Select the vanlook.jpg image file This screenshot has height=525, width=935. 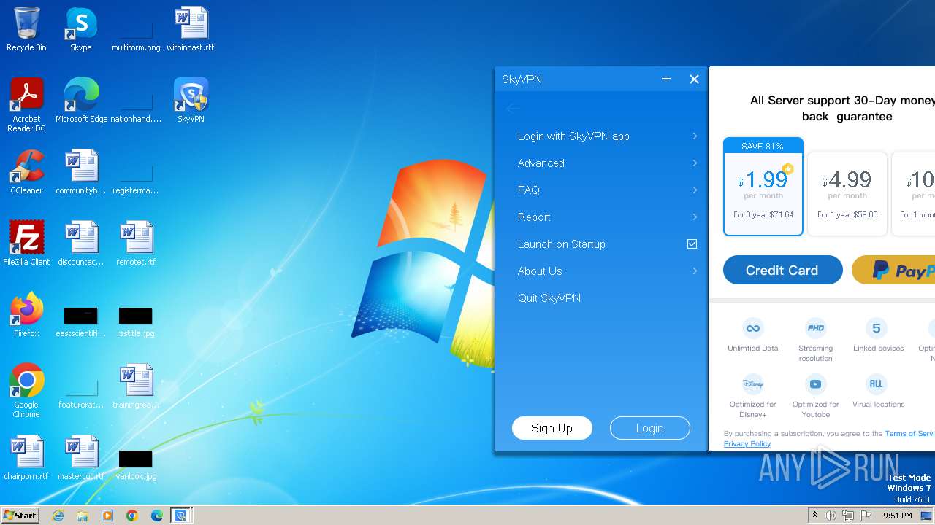136,464
